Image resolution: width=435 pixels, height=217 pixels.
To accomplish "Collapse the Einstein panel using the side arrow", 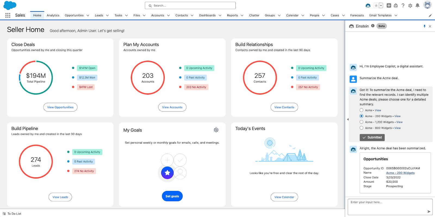I will click(x=348, y=119).
